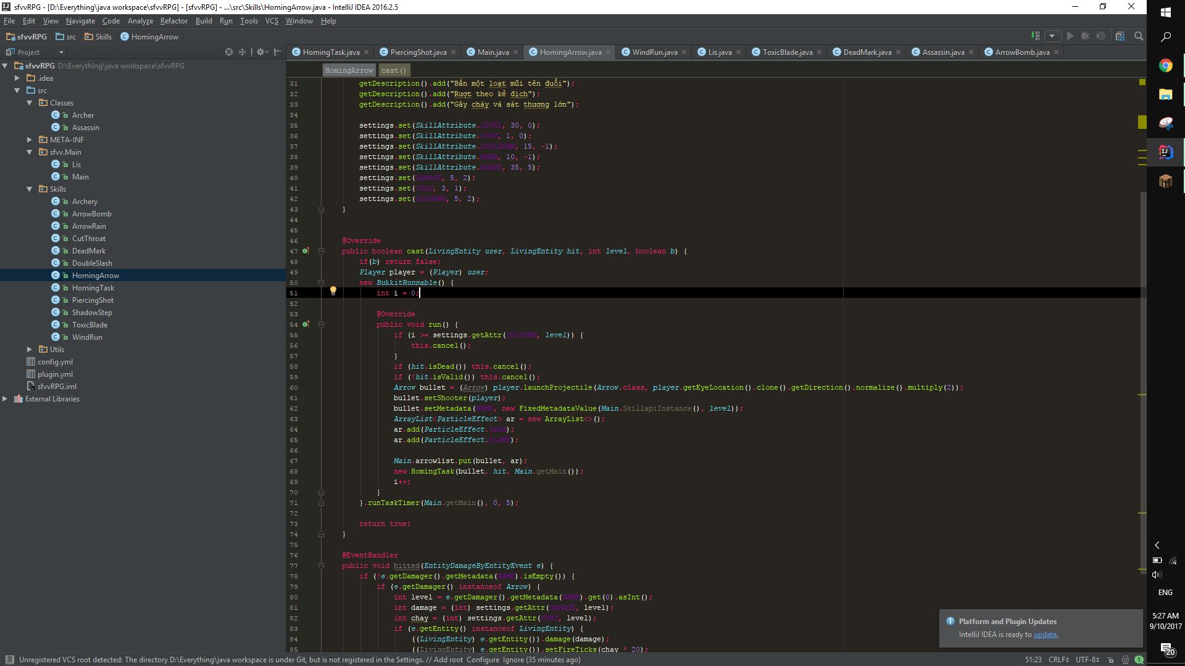Open the Refactor menu
Image resolution: width=1185 pixels, height=666 pixels.
pyautogui.click(x=173, y=21)
